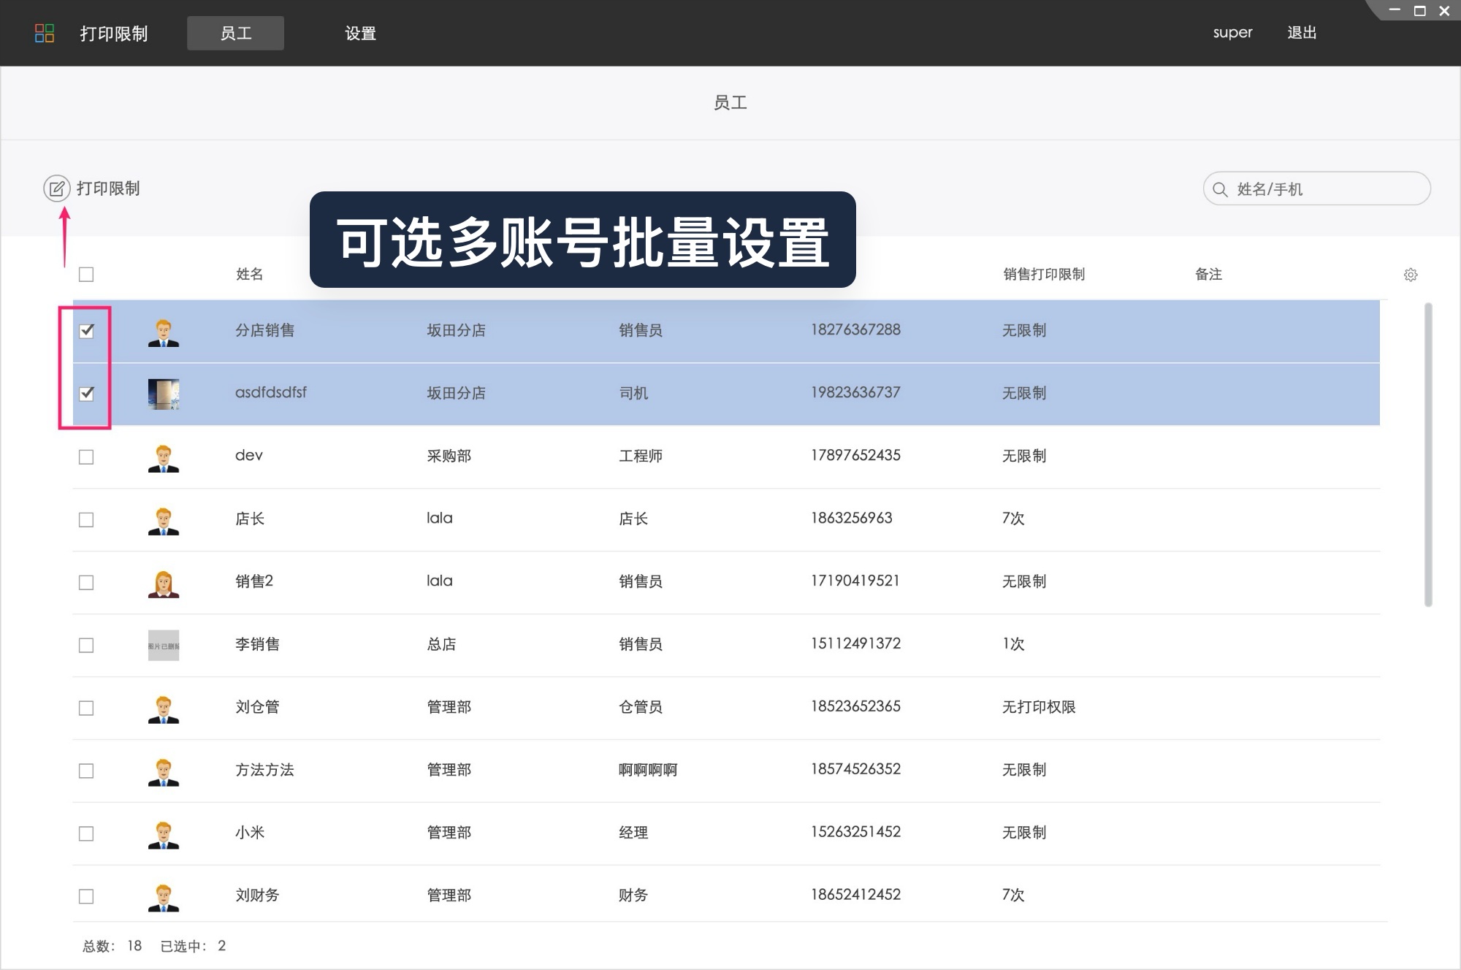Uncheck the 分店销售 row checkbox

[87, 331]
